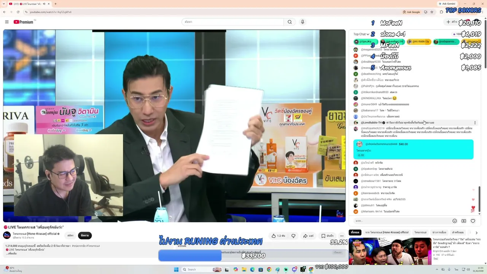This screenshot has height=274, width=487.
Task: Focus the YouTube search field
Action: (x=233, y=22)
